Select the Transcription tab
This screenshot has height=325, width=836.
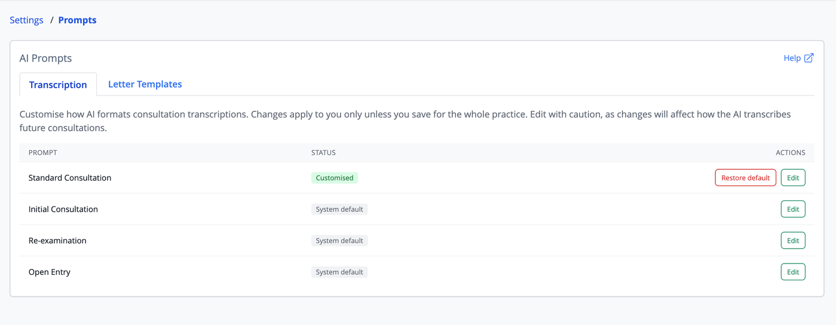point(58,85)
